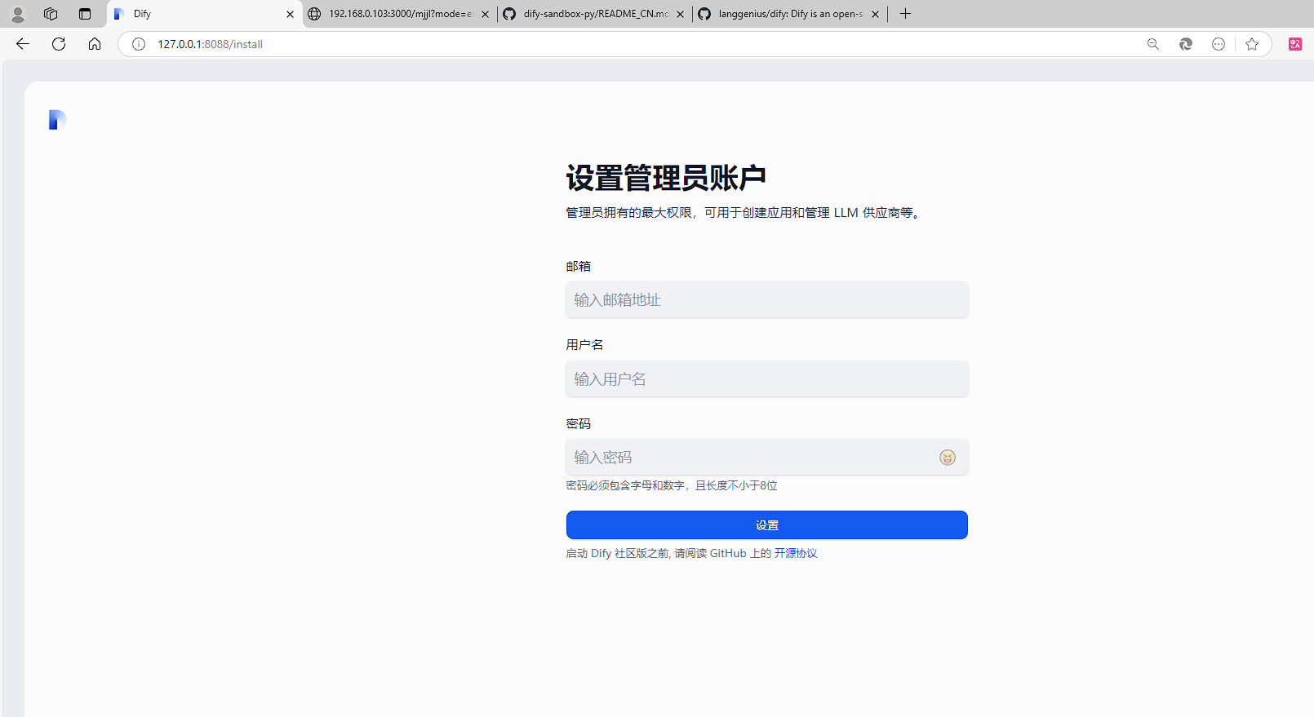This screenshot has width=1314, height=717.
Task: Close the Dify tab
Action: 290,14
